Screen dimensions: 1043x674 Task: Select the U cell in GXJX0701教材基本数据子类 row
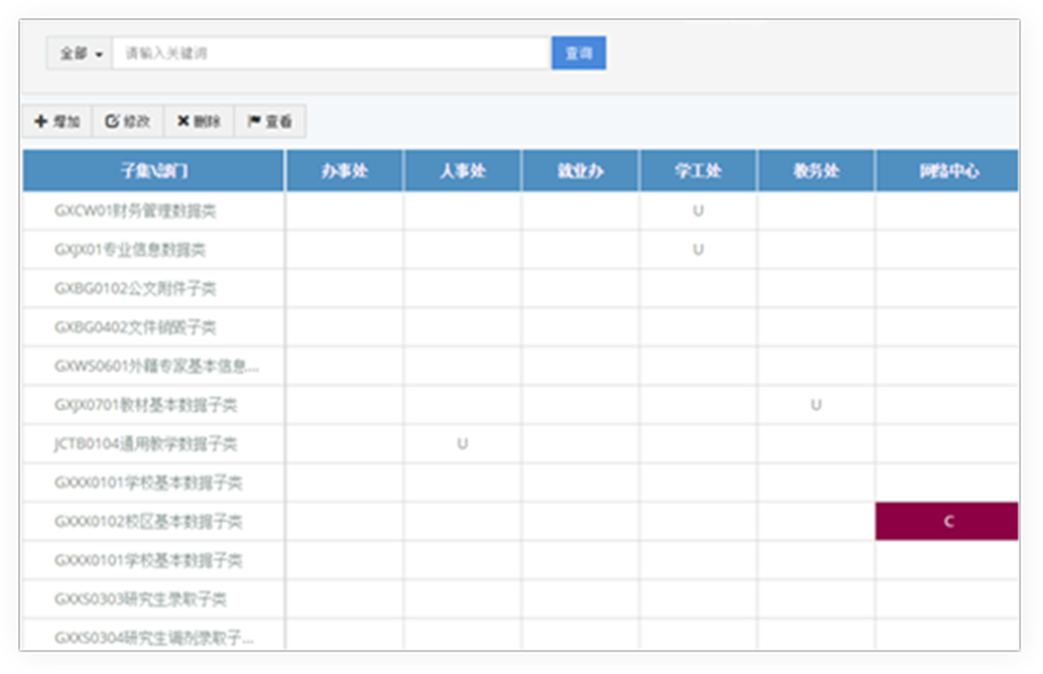(816, 404)
